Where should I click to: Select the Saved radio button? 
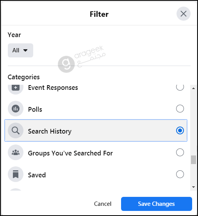180,174
